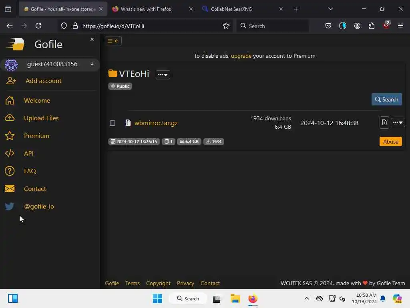The width and height of the screenshot is (410, 308).
Task: Close the CollabNet SearXNG tab
Action: (x=281, y=9)
